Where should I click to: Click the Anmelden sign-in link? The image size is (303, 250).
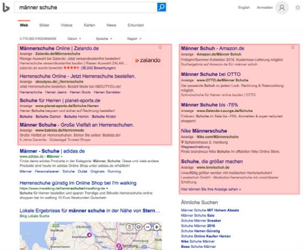(265, 8)
